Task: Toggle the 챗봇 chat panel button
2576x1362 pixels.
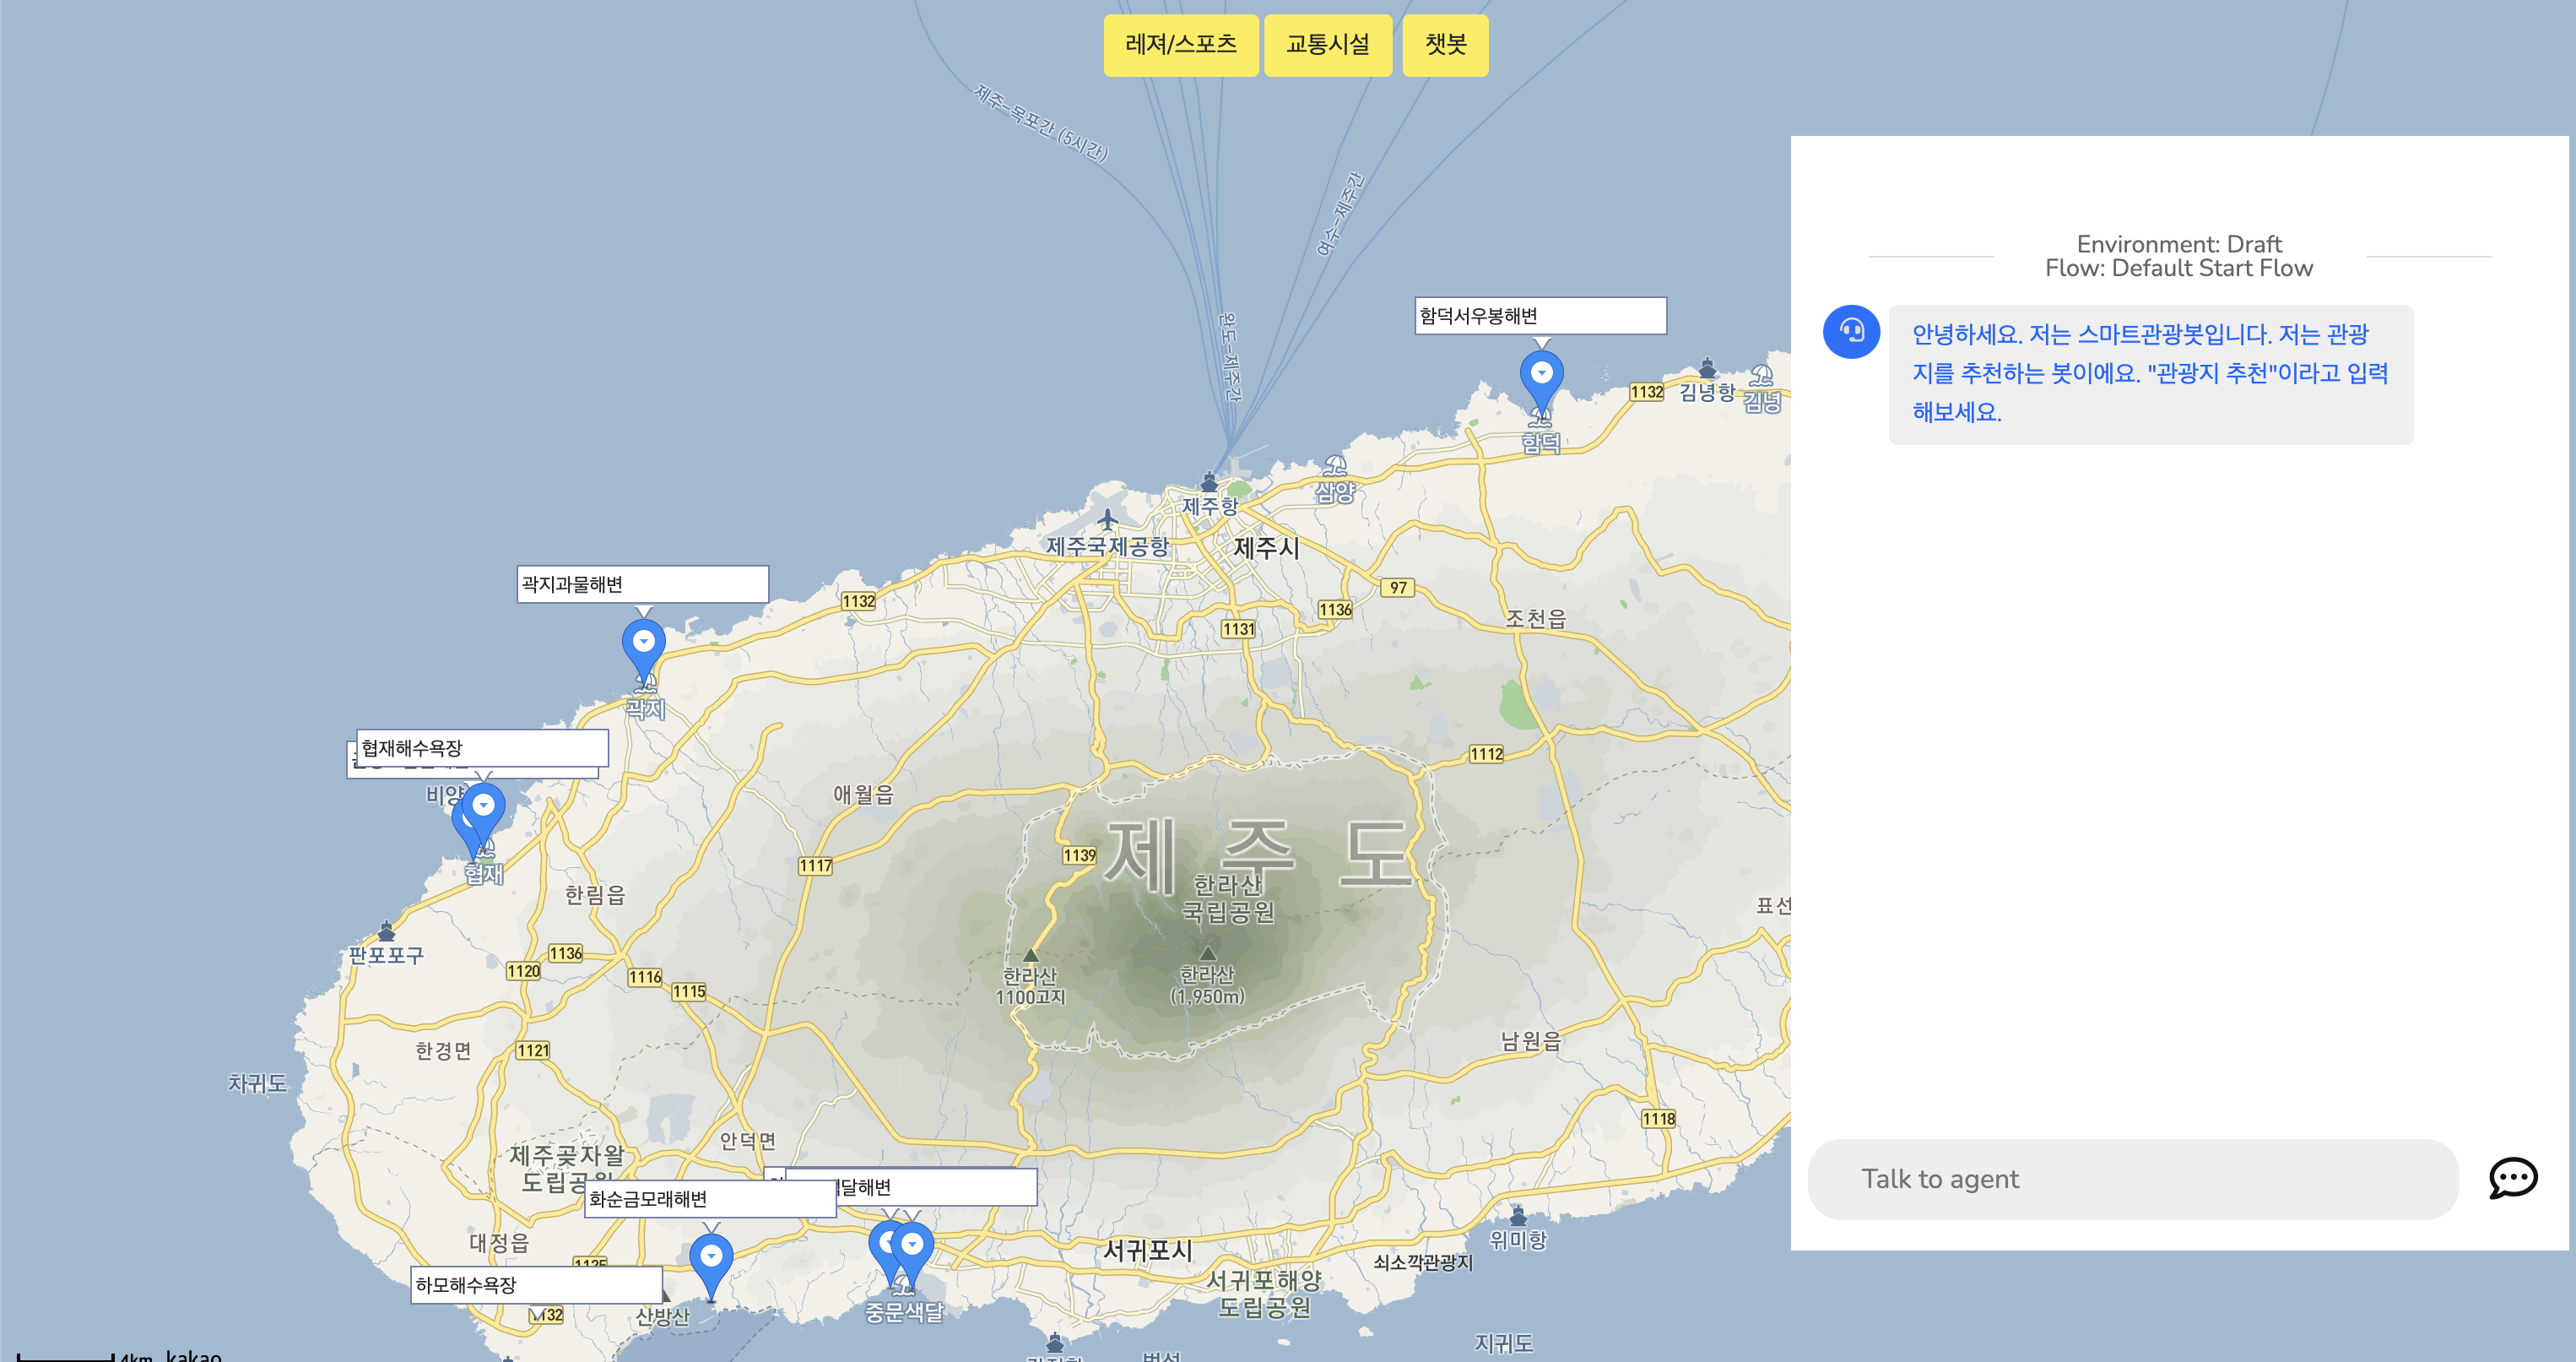Action: click(x=1444, y=45)
